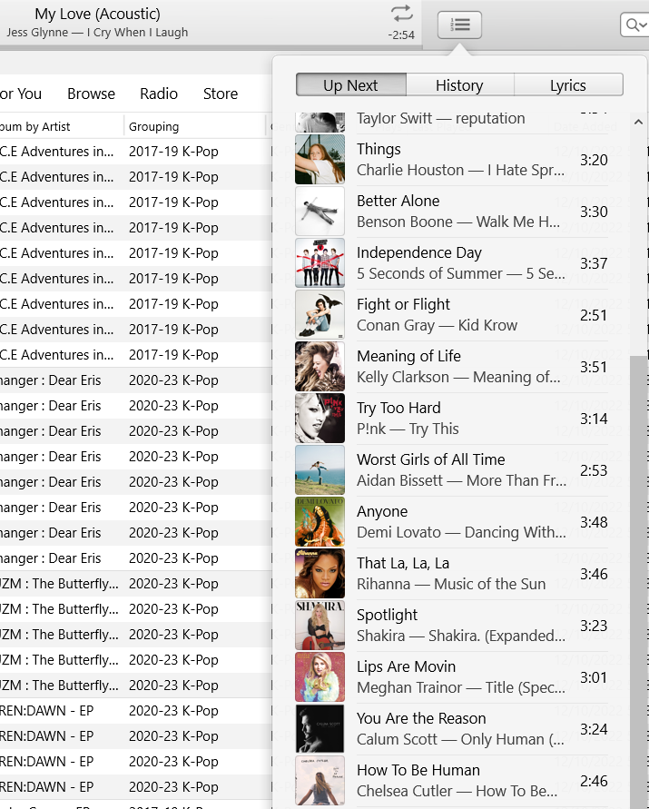Click Taylor Swift — reputation entry
The height and width of the screenshot is (809, 649).
pyautogui.click(x=441, y=118)
